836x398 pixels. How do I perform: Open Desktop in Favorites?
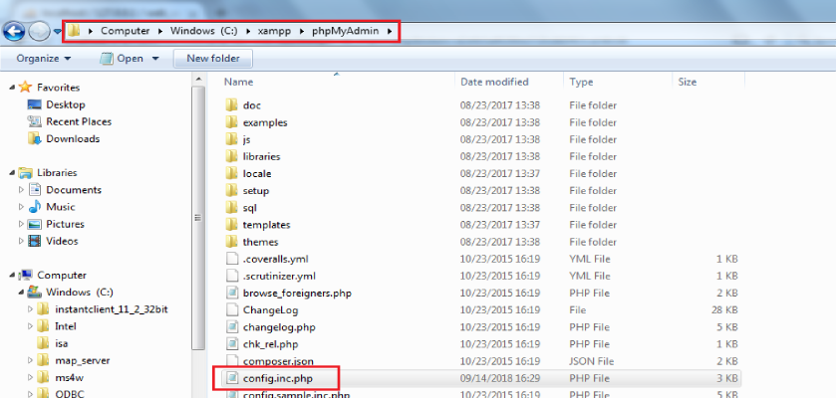[66, 104]
